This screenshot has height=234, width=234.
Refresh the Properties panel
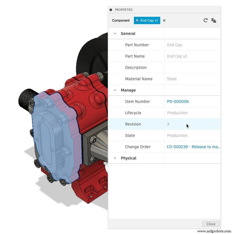click(206, 20)
